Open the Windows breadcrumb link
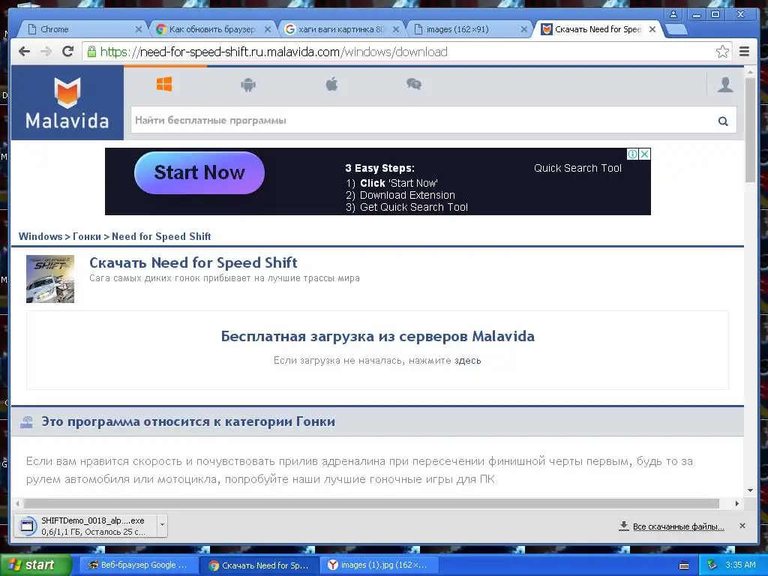 point(40,236)
